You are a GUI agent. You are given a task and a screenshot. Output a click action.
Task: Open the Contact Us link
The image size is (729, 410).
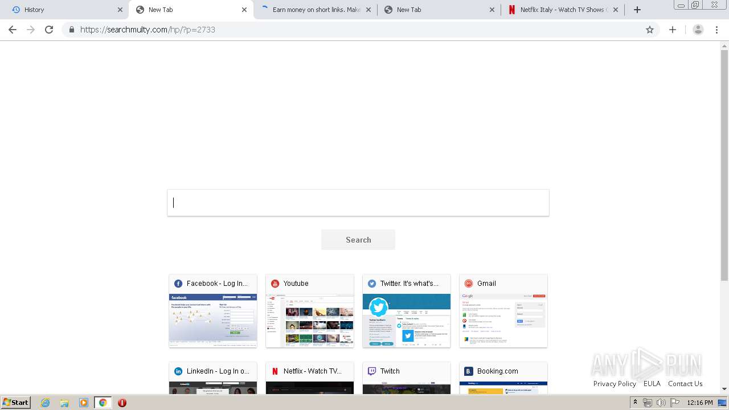coord(685,384)
